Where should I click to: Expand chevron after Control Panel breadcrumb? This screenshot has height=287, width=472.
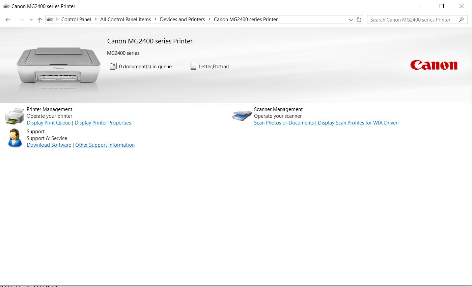click(95, 20)
